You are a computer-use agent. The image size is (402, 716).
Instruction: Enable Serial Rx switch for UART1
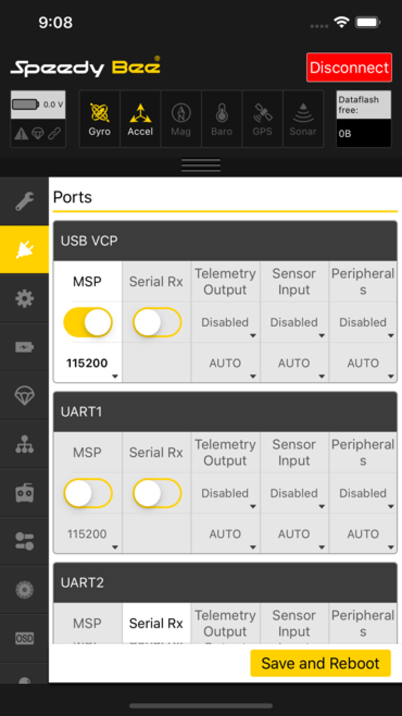click(157, 493)
